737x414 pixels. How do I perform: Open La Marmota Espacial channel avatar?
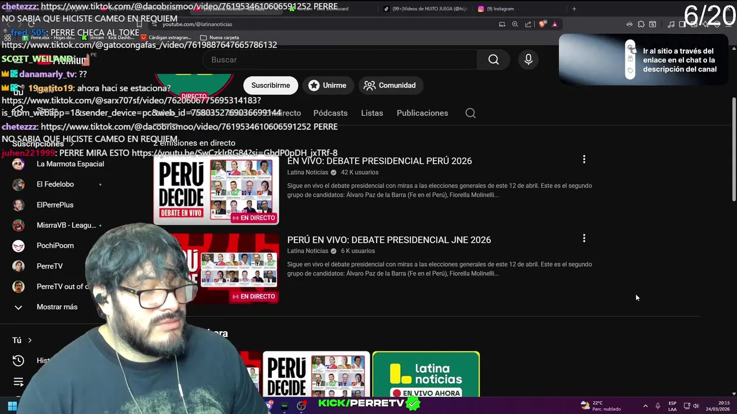pos(18,164)
